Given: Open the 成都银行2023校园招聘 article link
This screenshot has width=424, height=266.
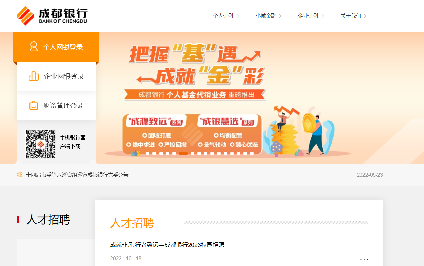Looking at the screenshot, I should [x=167, y=245].
